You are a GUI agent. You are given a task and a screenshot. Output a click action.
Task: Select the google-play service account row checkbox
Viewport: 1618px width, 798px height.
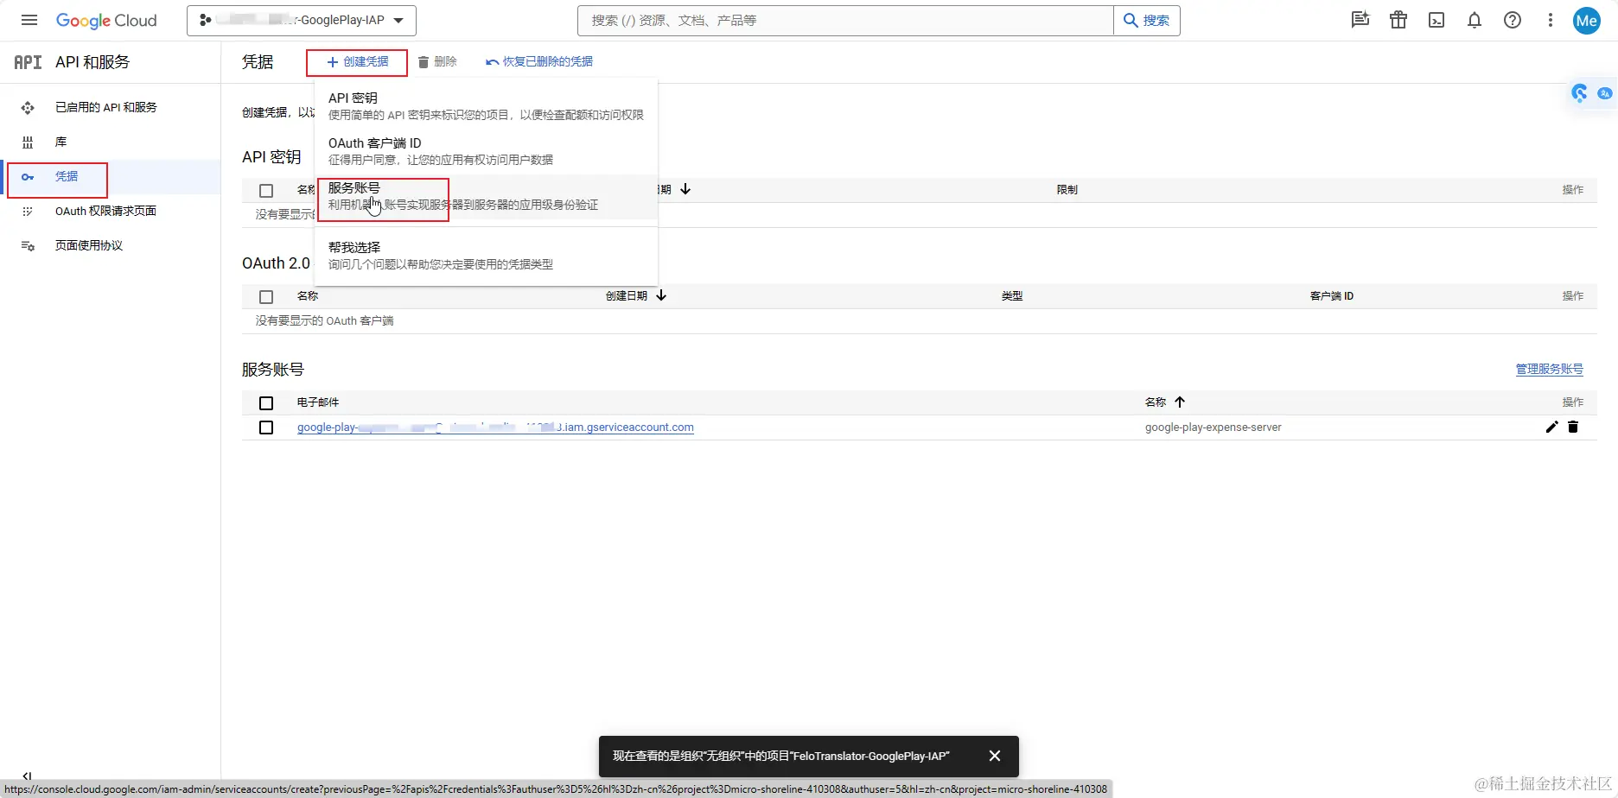pos(266,427)
